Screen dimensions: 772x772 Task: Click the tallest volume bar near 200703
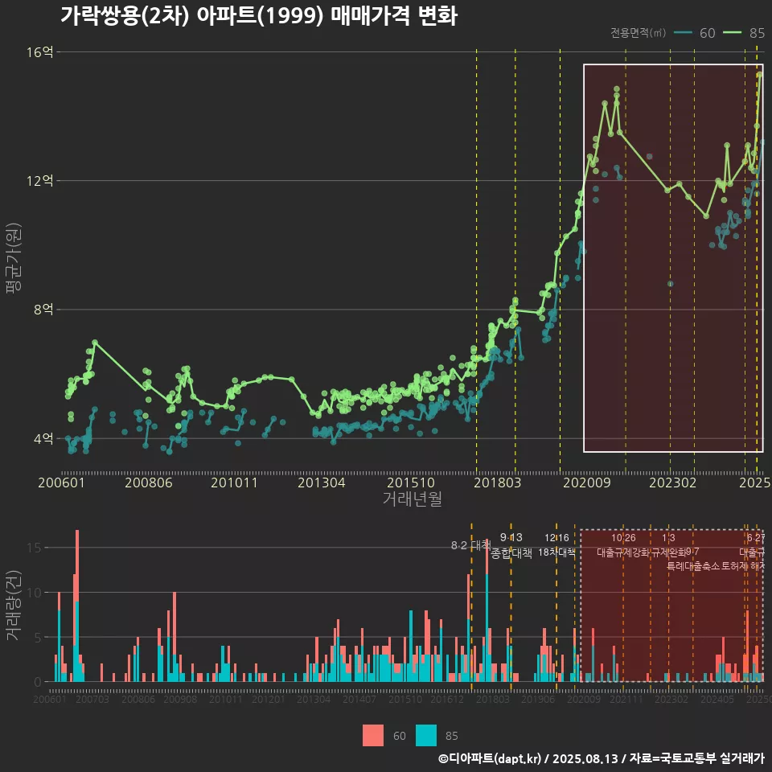(x=77, y=606)
